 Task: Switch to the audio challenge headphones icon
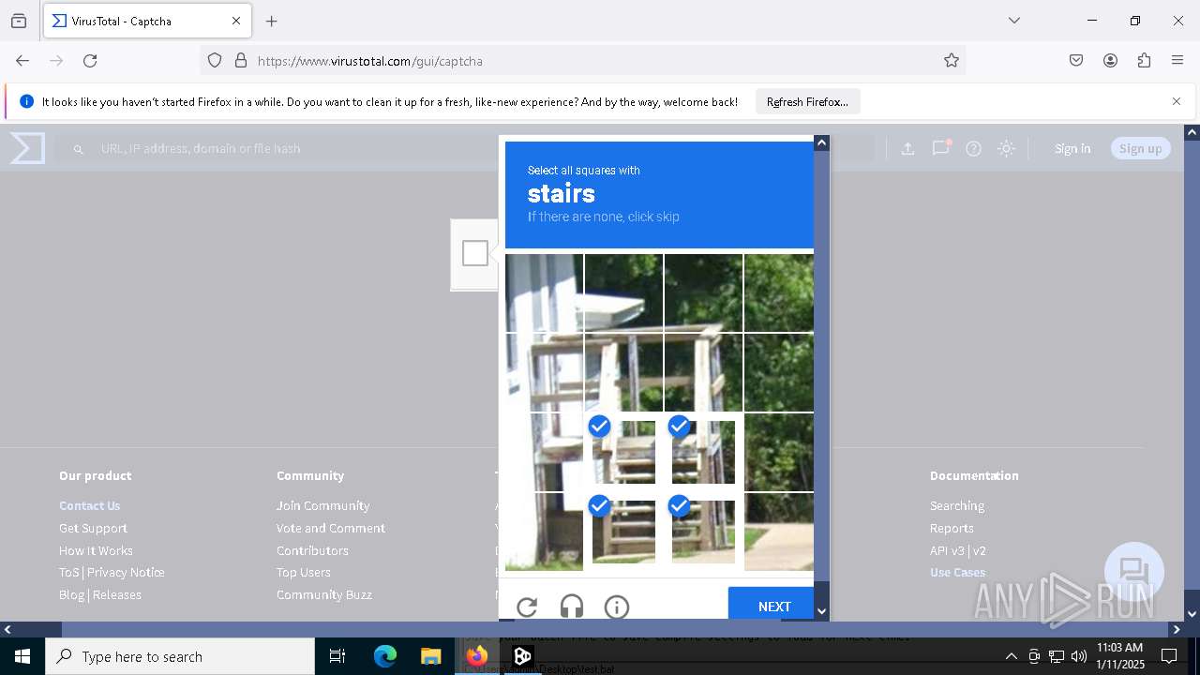pos(572,607)
